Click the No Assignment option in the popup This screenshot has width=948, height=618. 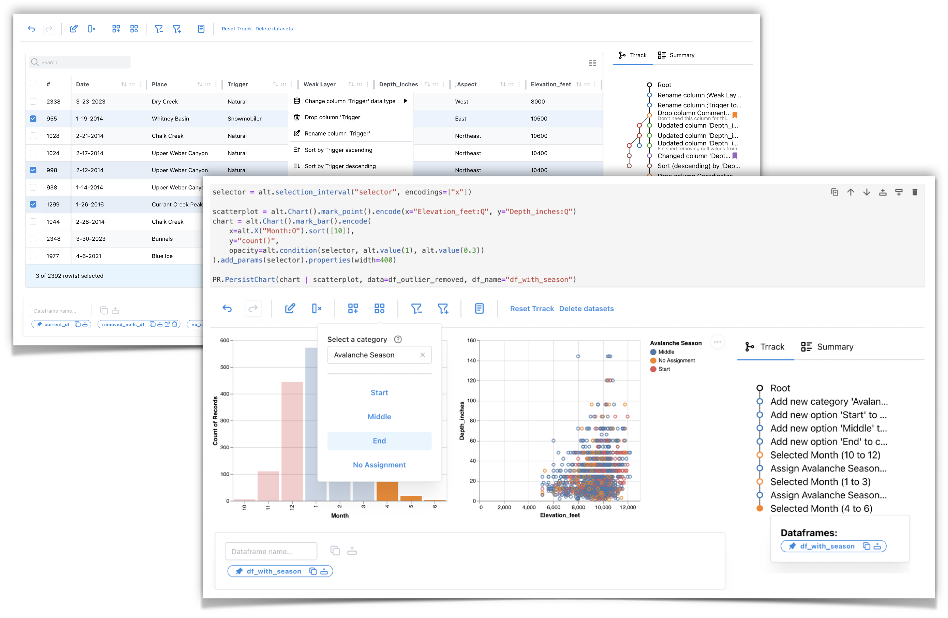tap(379, 465)
